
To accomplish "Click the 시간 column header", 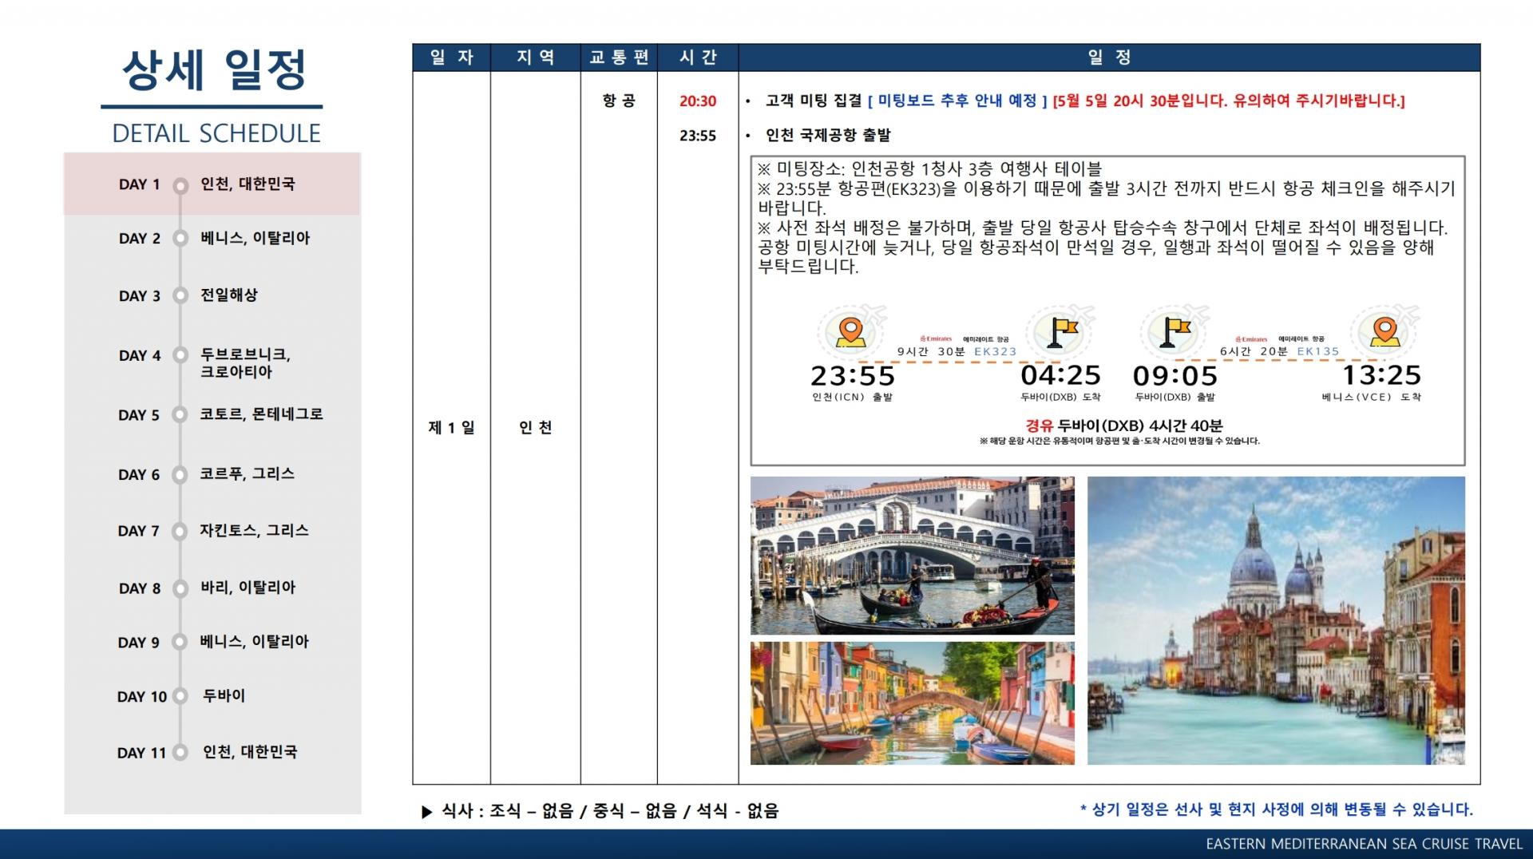I will [698, 57].
